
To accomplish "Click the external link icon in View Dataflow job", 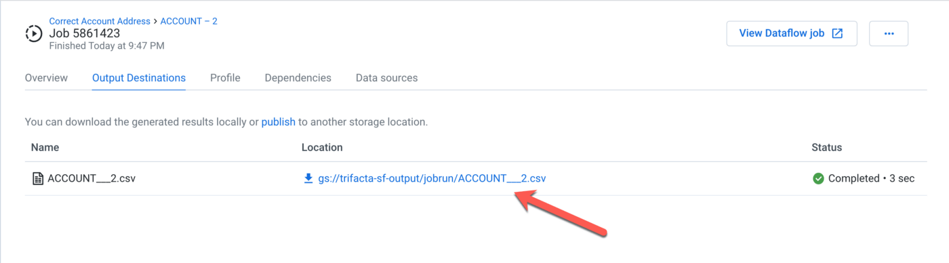I will [x=837, y=33].
